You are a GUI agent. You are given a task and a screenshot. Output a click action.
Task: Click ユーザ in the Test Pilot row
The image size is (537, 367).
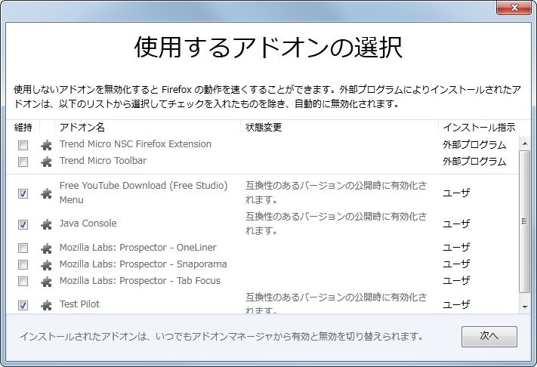456,304
